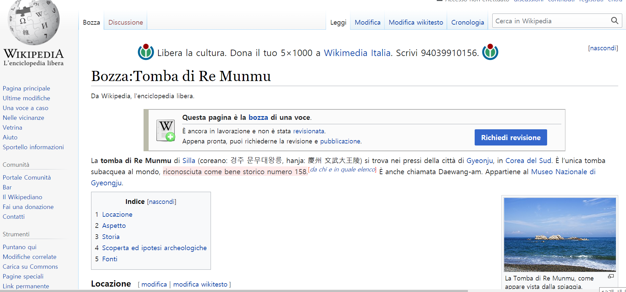Follow the Gyeonju link
This screenshot has width=626, height=292.
click(x=480, y=161)
